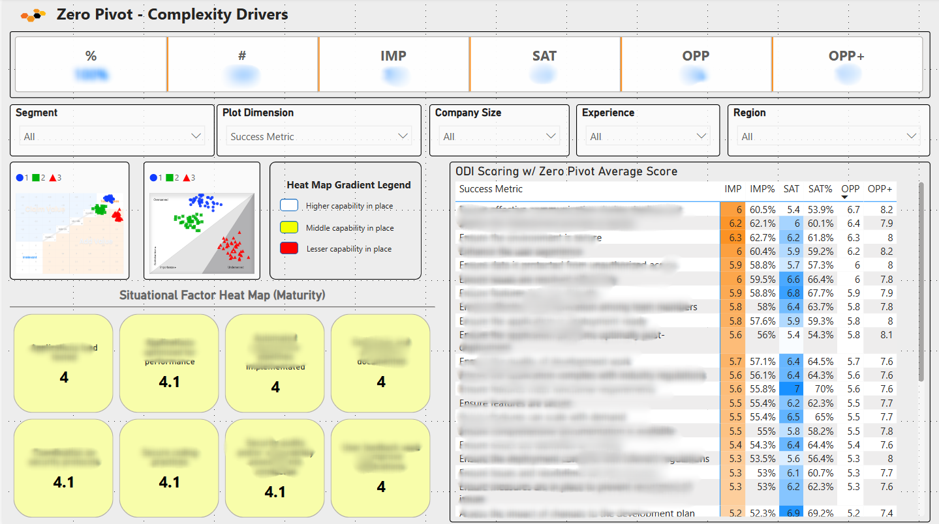Select green square legend 2 in gray-triangle chart

(172, 177)
